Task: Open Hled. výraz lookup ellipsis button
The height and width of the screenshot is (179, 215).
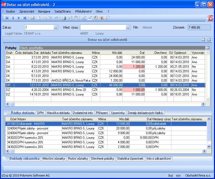Action: [x=128, y=27]
